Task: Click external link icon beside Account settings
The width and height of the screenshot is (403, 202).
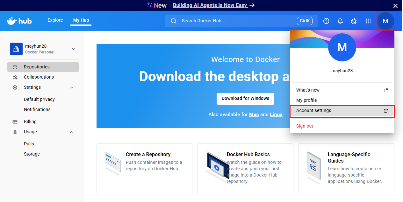Action: click(386, 111)
